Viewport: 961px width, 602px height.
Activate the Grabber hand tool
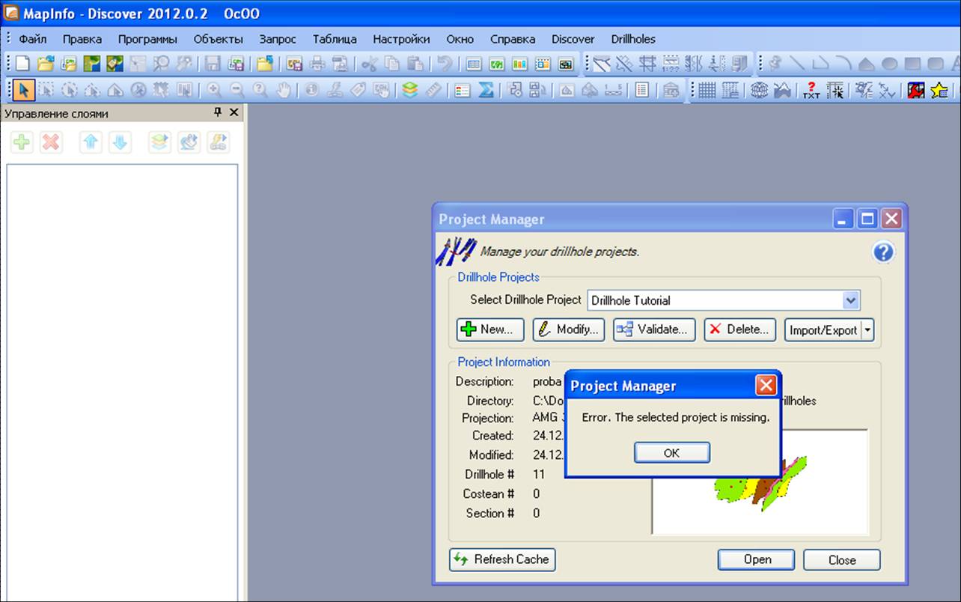pos(283,91)
